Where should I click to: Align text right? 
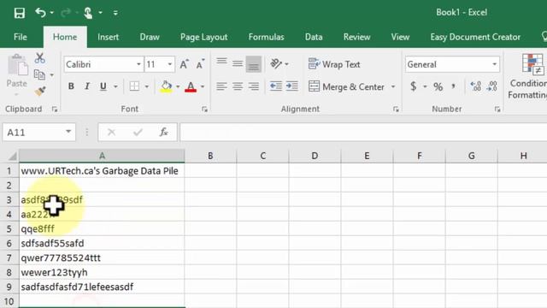[x=254, y=86]
